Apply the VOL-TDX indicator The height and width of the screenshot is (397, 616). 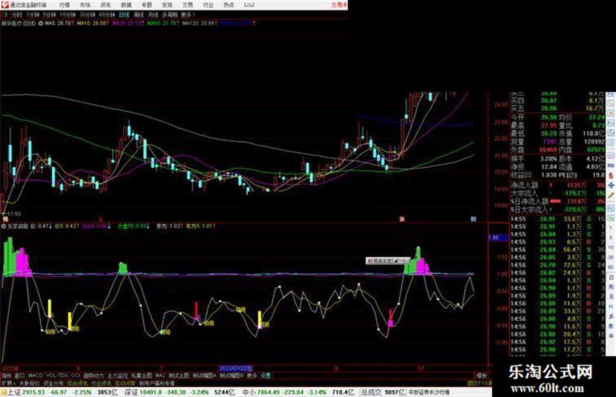57,375
